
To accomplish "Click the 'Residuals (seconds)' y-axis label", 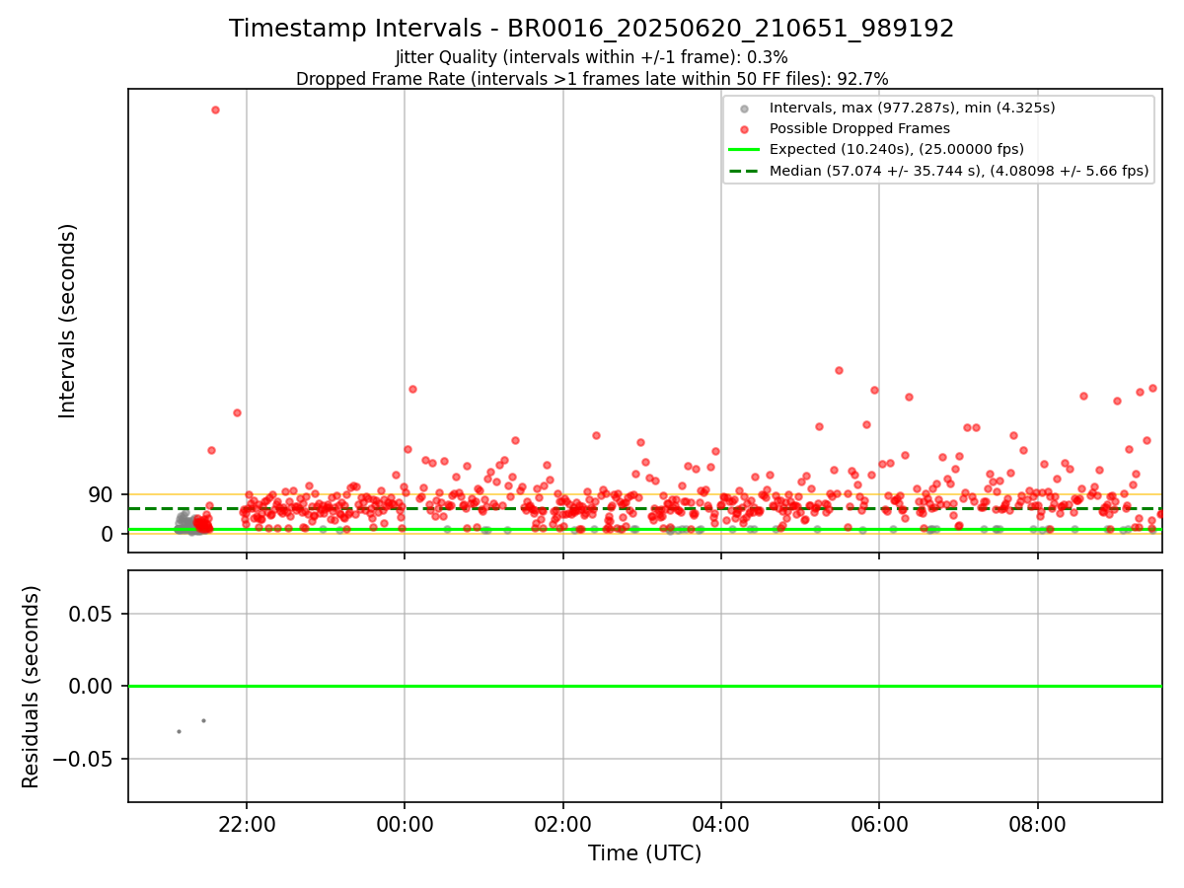I will (x=31, y=687).
